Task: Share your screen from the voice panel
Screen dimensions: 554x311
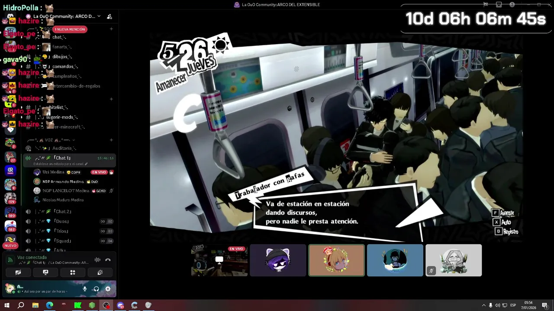Action: 45,273
